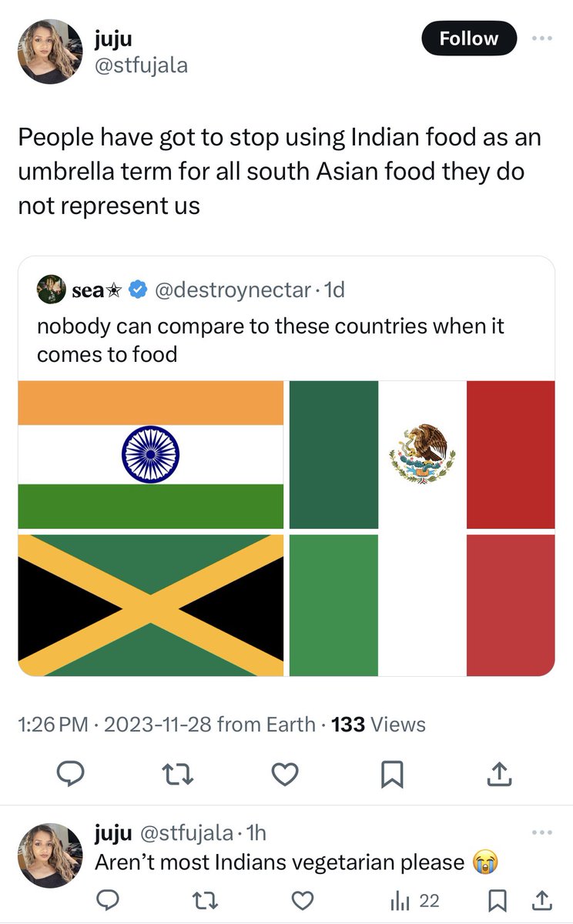Screen dimensions: 573x924
Task: Open the Mexico flag image
Action: [422, 454]
